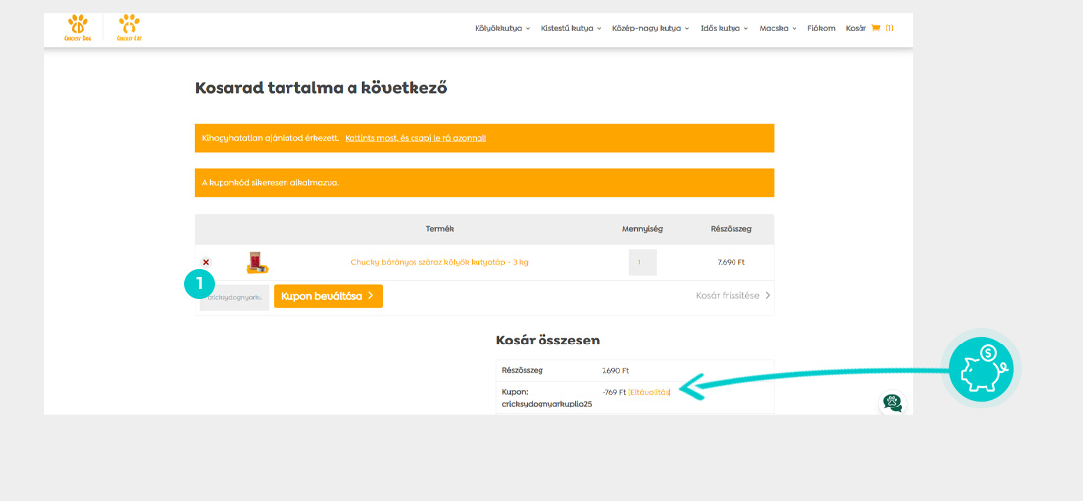Click the Crocky Cat paw logo
This screenshot has width=1083, height=501.
pos(129,28)
